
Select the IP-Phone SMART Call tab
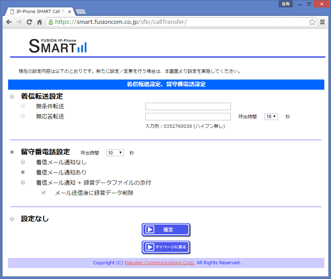click(40, 11)
